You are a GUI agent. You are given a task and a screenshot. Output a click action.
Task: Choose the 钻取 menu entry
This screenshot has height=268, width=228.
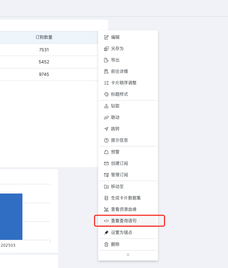pos(128,106)
